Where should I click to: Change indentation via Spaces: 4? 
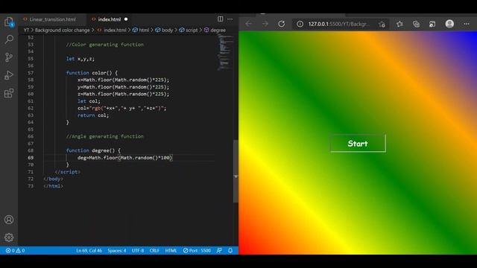(x=117, y=250)
